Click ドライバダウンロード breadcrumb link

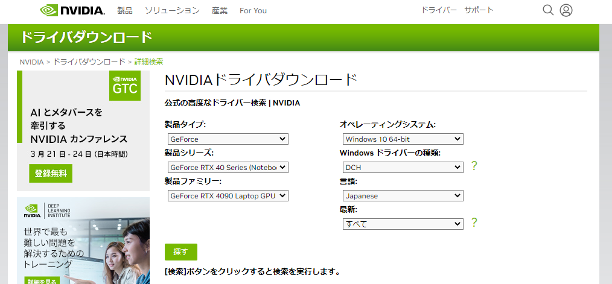pos(89,62)
